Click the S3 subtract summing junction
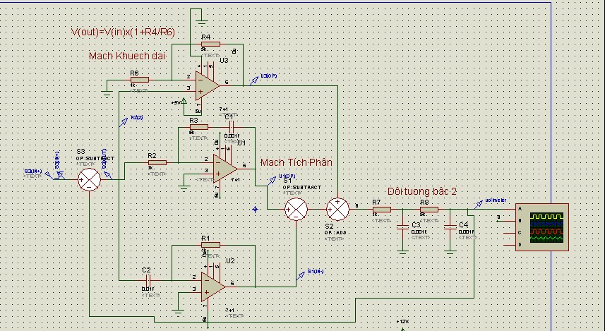This screenshot has height=331, width=605. [x=89, y=179]
